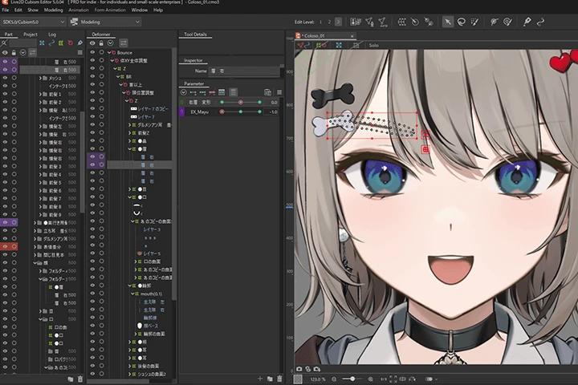Expand the メッシュ folder in the Part list
578x385 pixels.
tap(40, 78)
